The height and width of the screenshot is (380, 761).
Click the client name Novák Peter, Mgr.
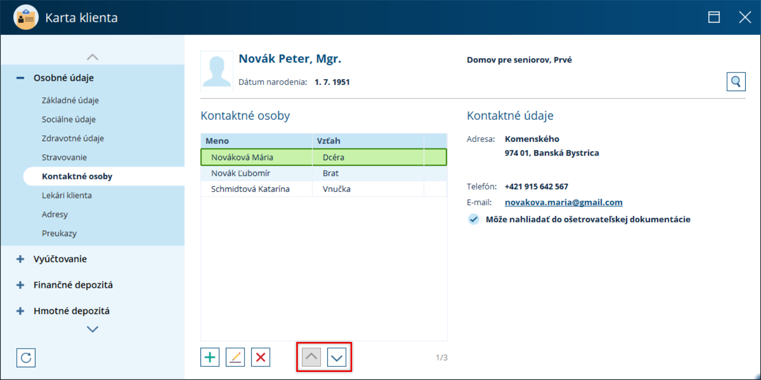point(290,59)
